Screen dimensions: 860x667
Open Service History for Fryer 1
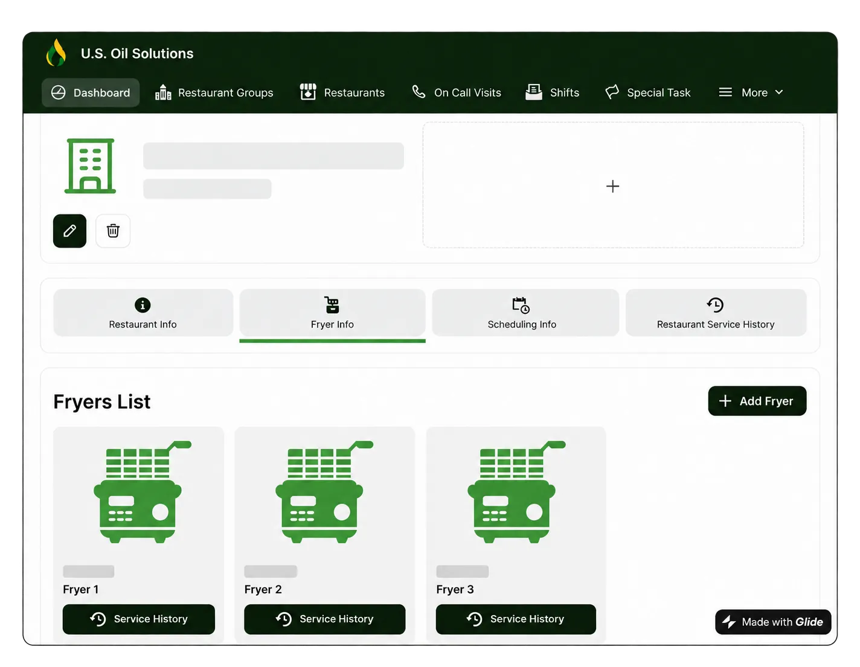[x=139, y=619]
